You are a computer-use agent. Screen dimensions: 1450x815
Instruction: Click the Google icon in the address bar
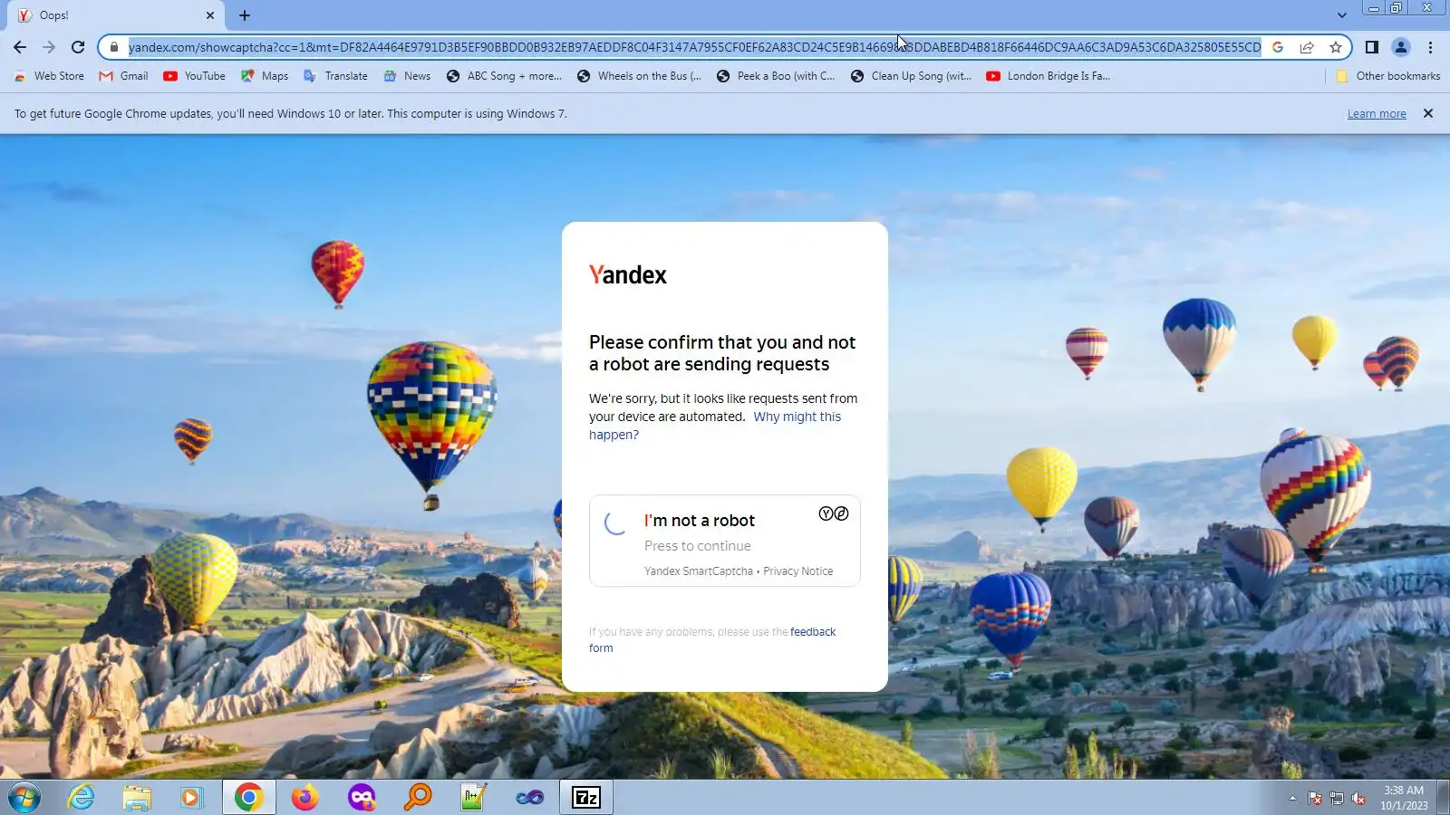pos(1278,47)
